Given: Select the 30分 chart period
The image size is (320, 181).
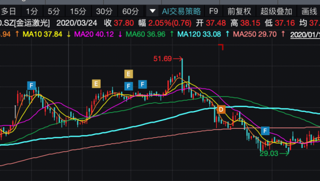Looking at the screenshot, I should (104, 11).
